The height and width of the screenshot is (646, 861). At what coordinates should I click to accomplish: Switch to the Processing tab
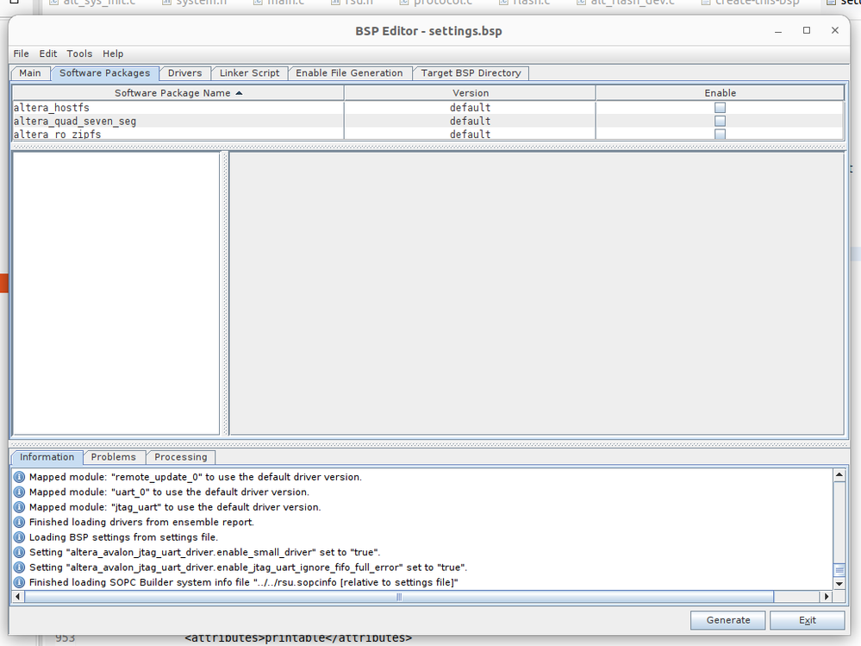click(181, 457)
